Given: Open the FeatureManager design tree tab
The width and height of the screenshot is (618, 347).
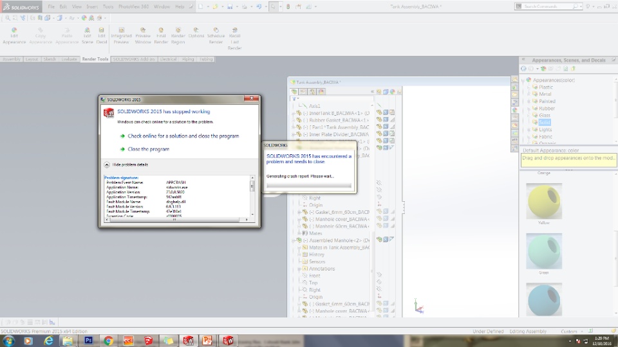Looking at the screenshot, I should (x=294, y=92).
